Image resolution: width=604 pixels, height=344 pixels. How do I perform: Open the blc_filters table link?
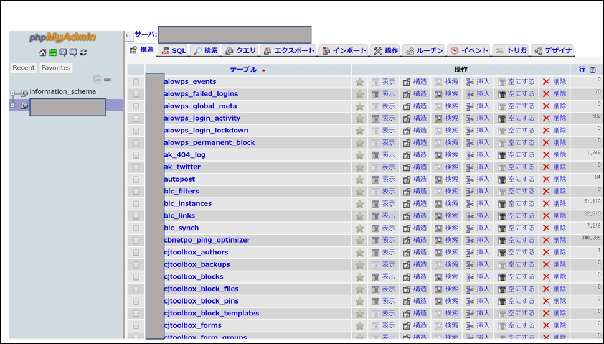click(181, 192)
